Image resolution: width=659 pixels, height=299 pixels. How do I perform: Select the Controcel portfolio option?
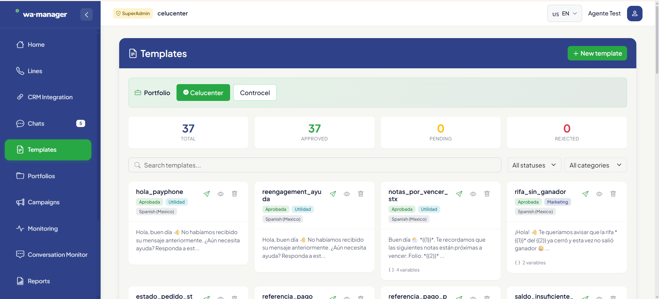(255, 93)
